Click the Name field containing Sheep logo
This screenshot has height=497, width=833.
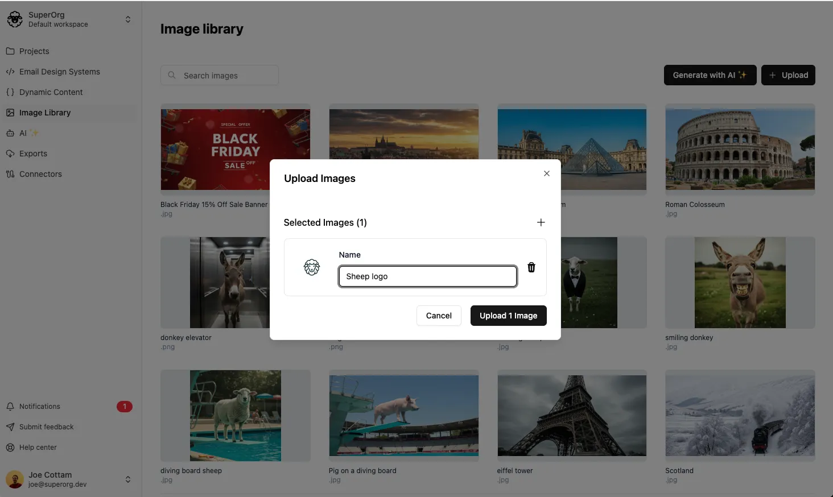tap(427, 276)
